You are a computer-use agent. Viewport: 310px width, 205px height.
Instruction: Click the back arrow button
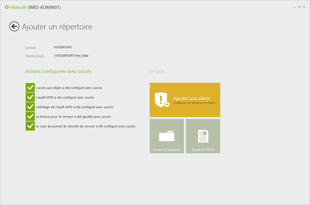coord(14,26)
